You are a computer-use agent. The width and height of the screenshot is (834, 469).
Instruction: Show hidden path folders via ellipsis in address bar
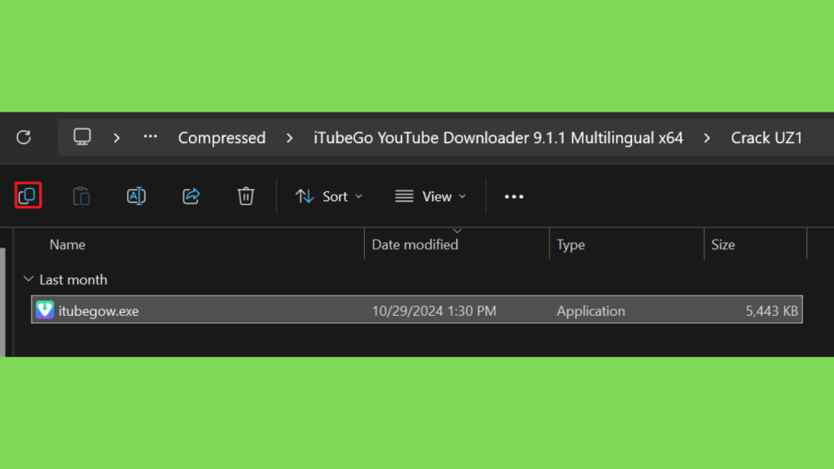(150, 137)
